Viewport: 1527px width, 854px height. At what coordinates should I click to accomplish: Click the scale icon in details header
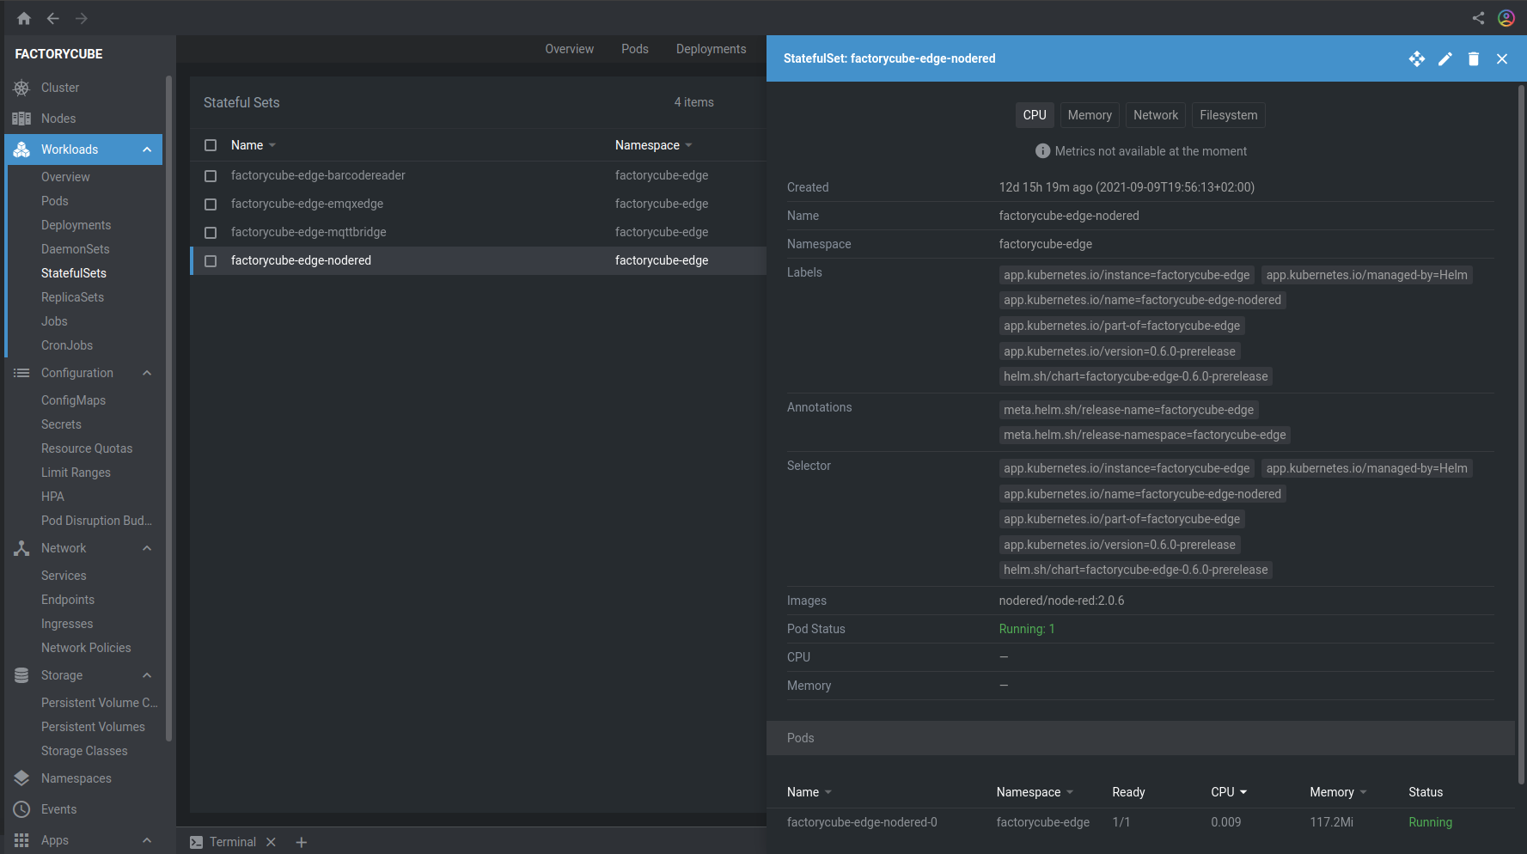tap(1417, 58)
